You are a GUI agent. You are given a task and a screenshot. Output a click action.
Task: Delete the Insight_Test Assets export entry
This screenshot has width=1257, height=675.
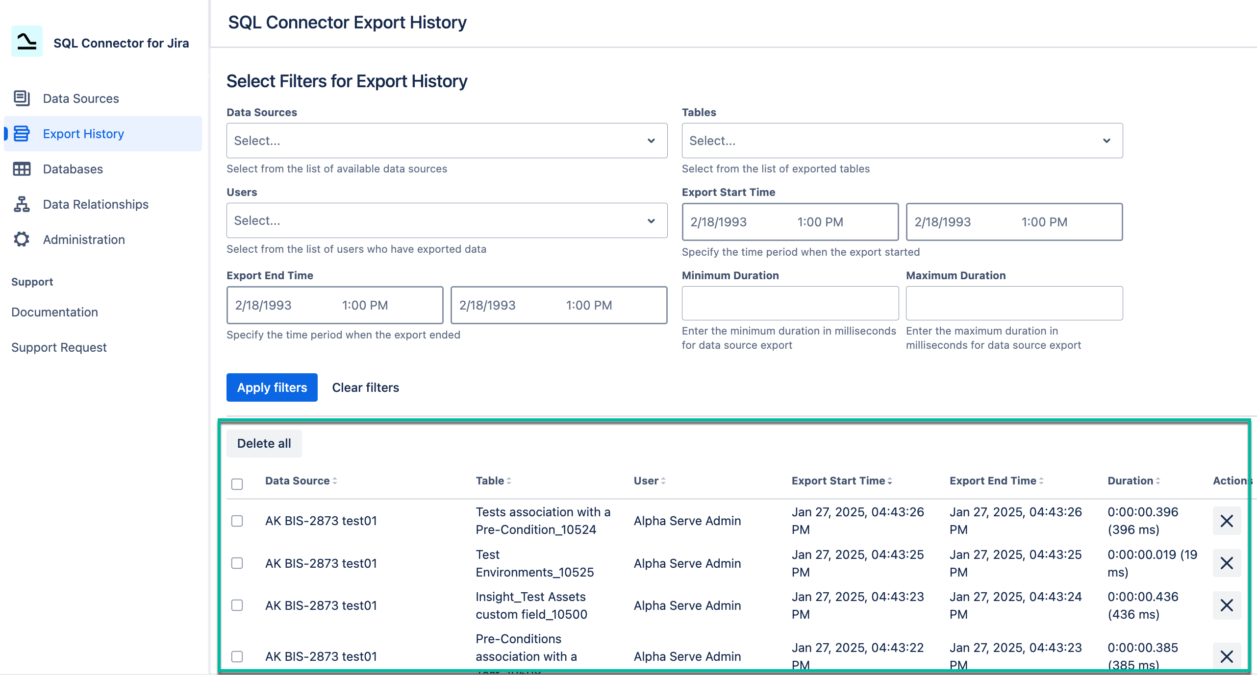pos(1227,605)
